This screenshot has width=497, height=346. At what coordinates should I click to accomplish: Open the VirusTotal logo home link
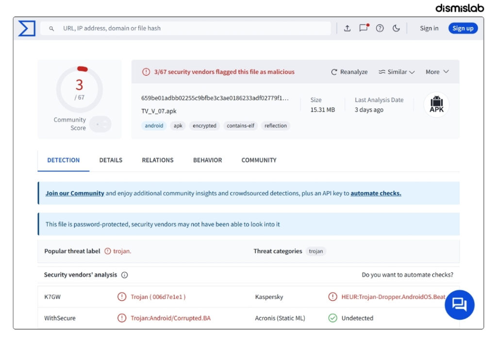click(27, 28)
